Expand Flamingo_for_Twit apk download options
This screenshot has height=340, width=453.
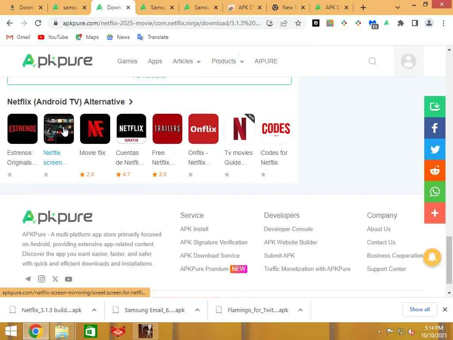(300, 310)
